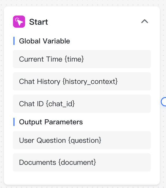Screen dimensions: 166x188
Task: Click the blue output connector circle
Action: click(x=164, y=102)
